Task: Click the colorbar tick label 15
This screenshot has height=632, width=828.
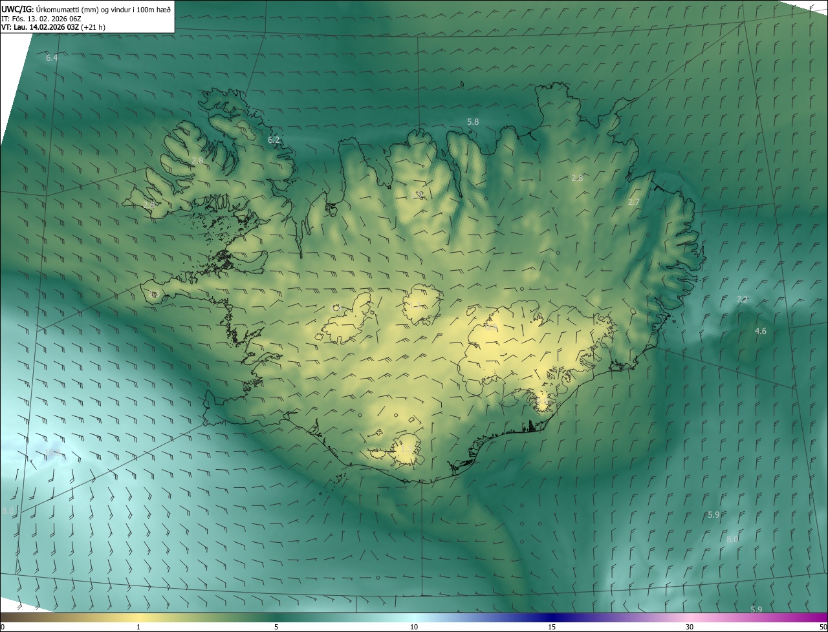Action: coord(552,627)
